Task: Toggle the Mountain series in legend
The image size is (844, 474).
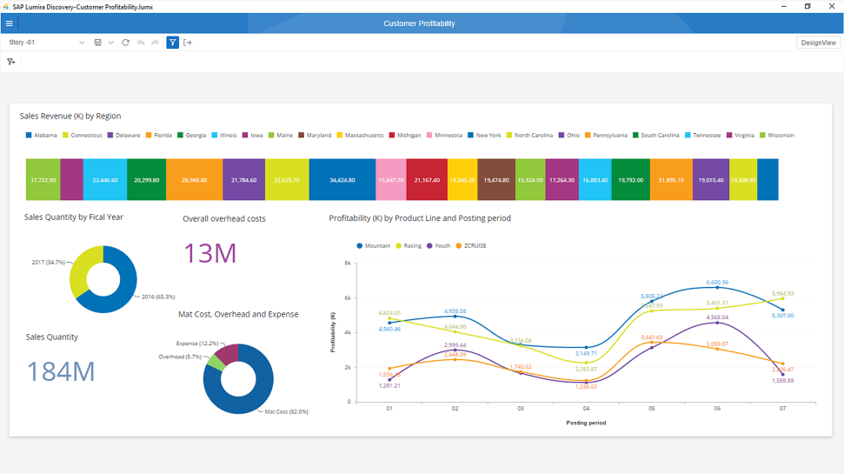Action: pos(376,246)
